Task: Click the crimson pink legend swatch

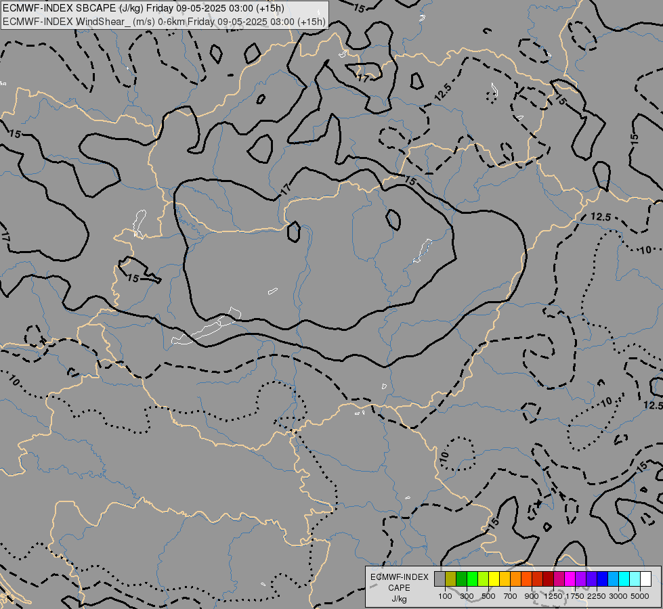Action: point(559,579)
